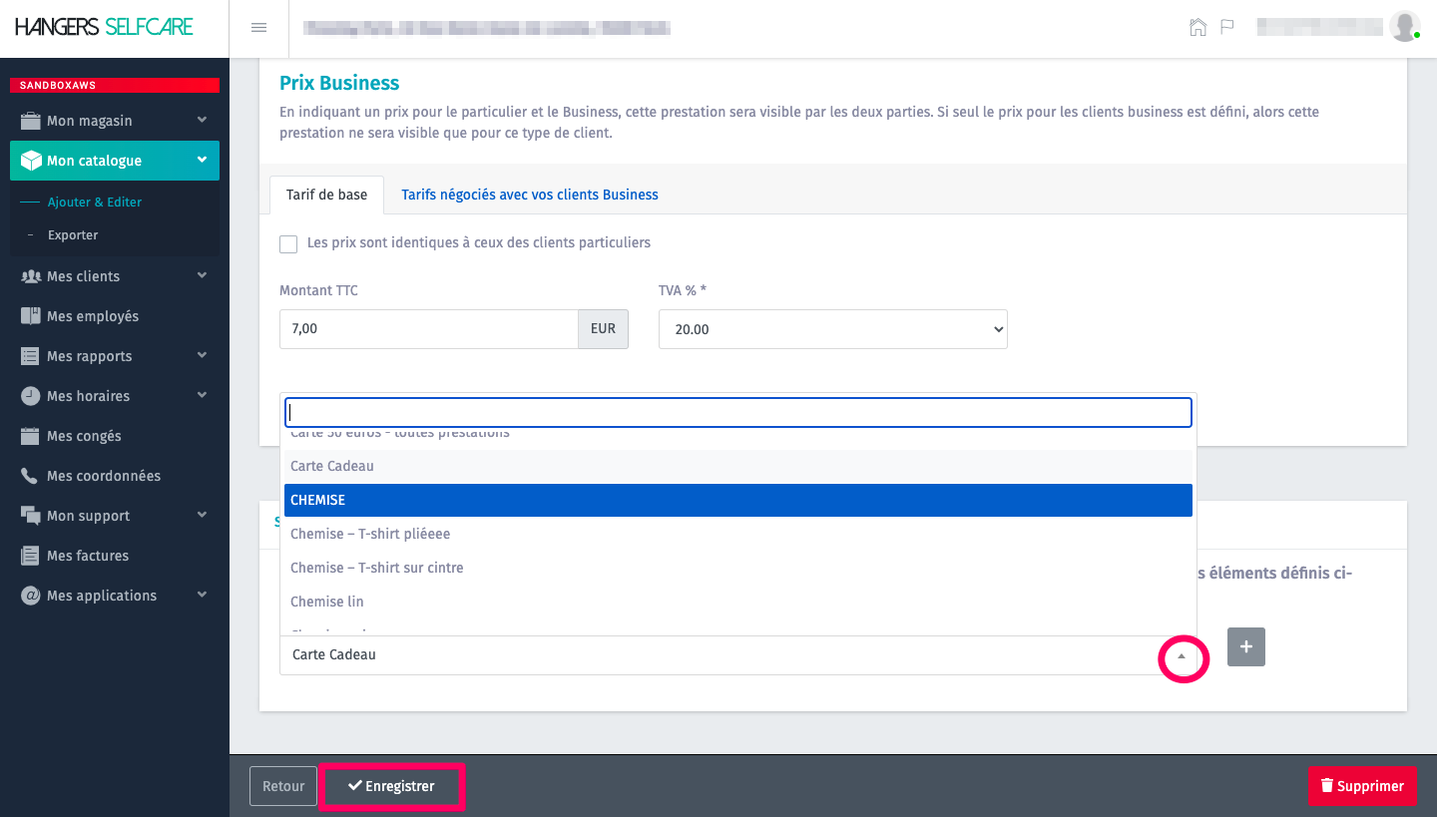Click the Montant TTC input field

pos(428,329)
